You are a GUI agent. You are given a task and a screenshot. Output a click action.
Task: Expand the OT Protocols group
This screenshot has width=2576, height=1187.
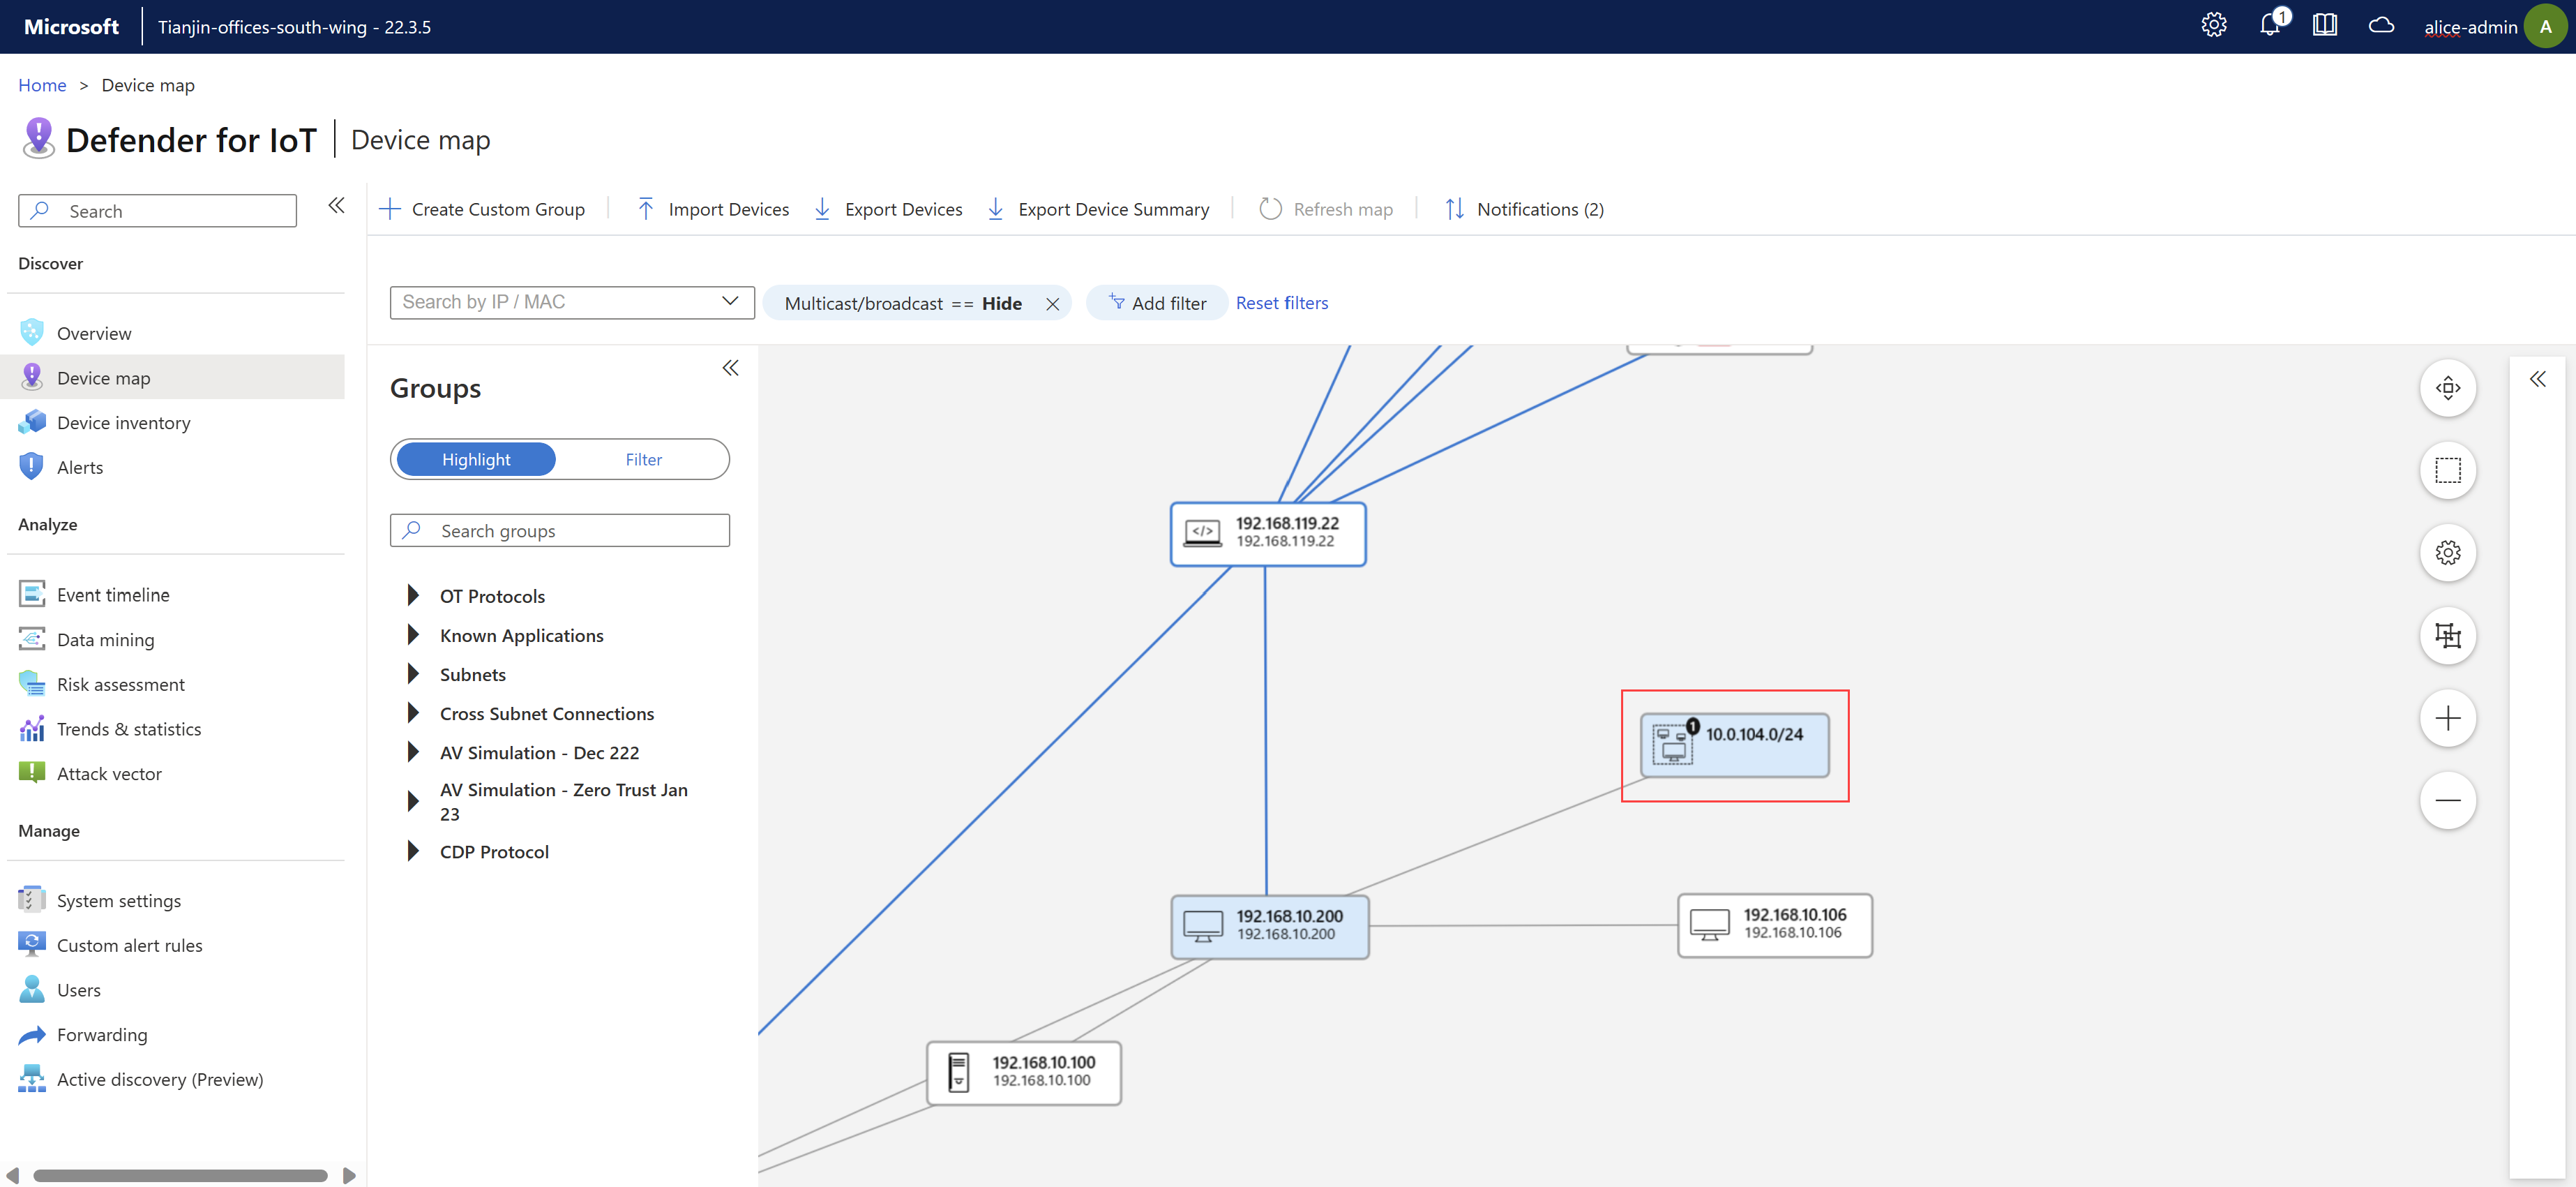[x=412, y=595]
